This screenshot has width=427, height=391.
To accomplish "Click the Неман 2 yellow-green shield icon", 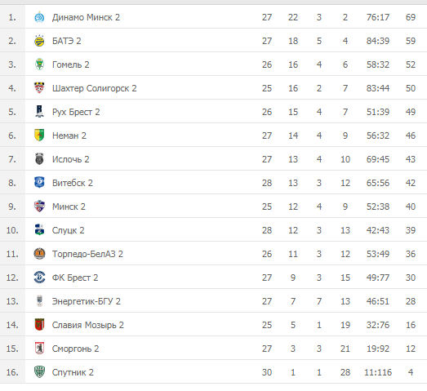I will pyautogui.click(x=39, y=136).
